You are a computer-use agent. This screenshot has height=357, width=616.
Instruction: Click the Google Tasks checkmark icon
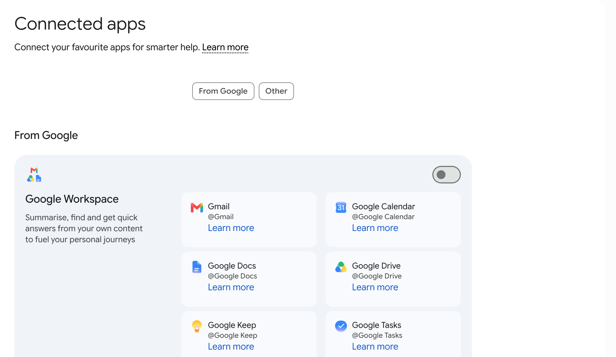(x=341, y=326)
